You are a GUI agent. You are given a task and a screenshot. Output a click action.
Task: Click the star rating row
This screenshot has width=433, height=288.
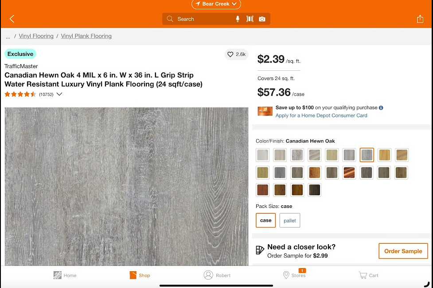[x=20, y=94]
